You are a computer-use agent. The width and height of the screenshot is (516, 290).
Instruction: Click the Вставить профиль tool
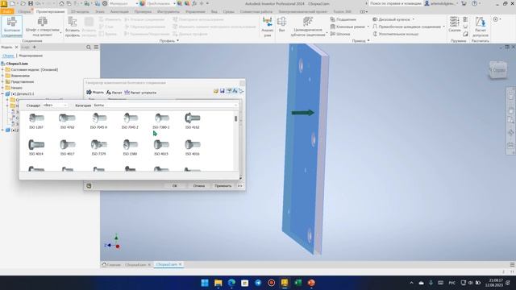click(73, 27)
